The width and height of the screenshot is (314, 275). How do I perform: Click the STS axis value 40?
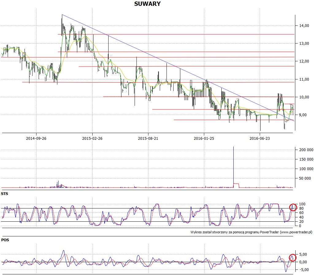[301, 217]
